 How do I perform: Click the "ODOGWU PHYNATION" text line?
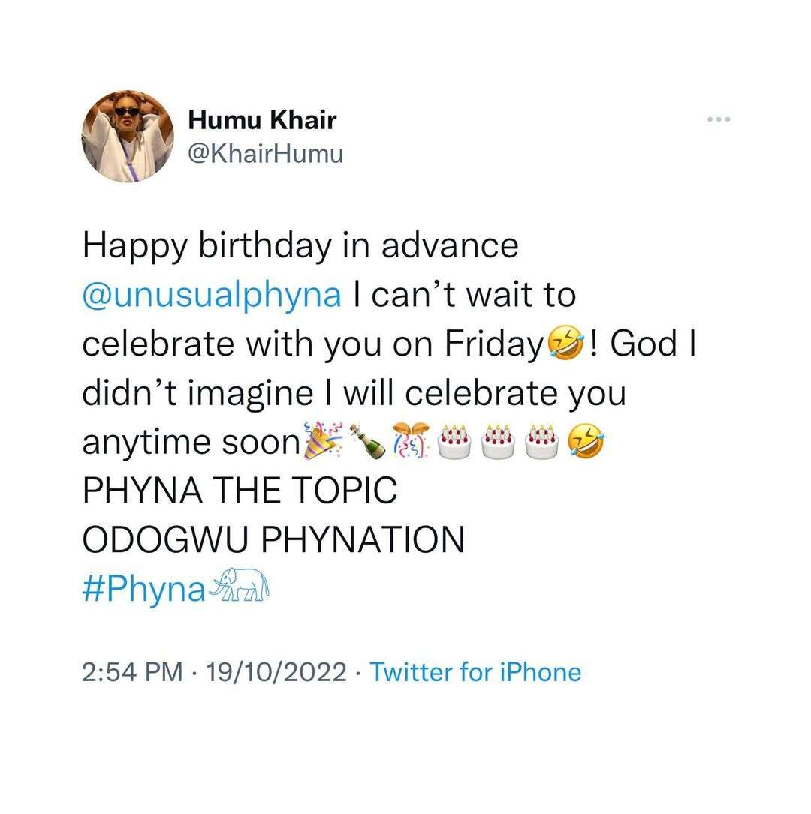coord(273,540)
